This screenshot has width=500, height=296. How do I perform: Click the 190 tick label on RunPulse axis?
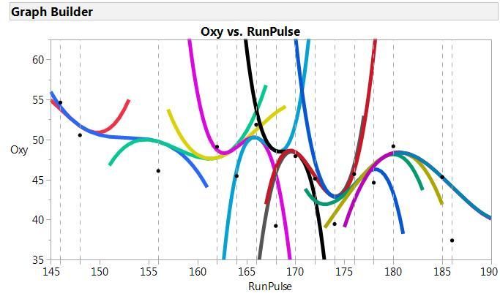click(490, 272)
